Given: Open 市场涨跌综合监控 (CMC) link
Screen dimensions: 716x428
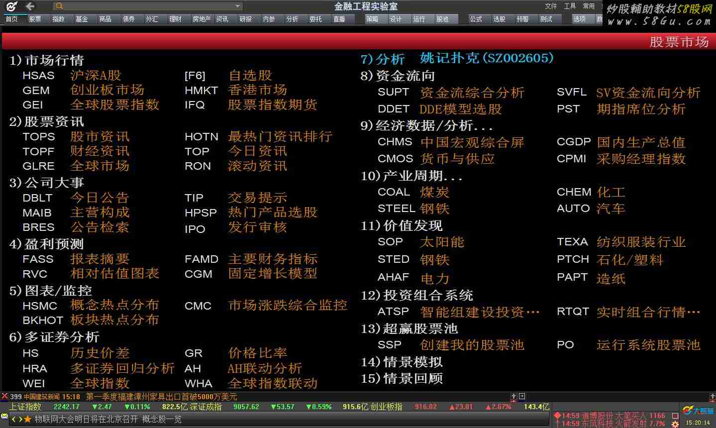Looking at the screenshot, I should point(288,305).
